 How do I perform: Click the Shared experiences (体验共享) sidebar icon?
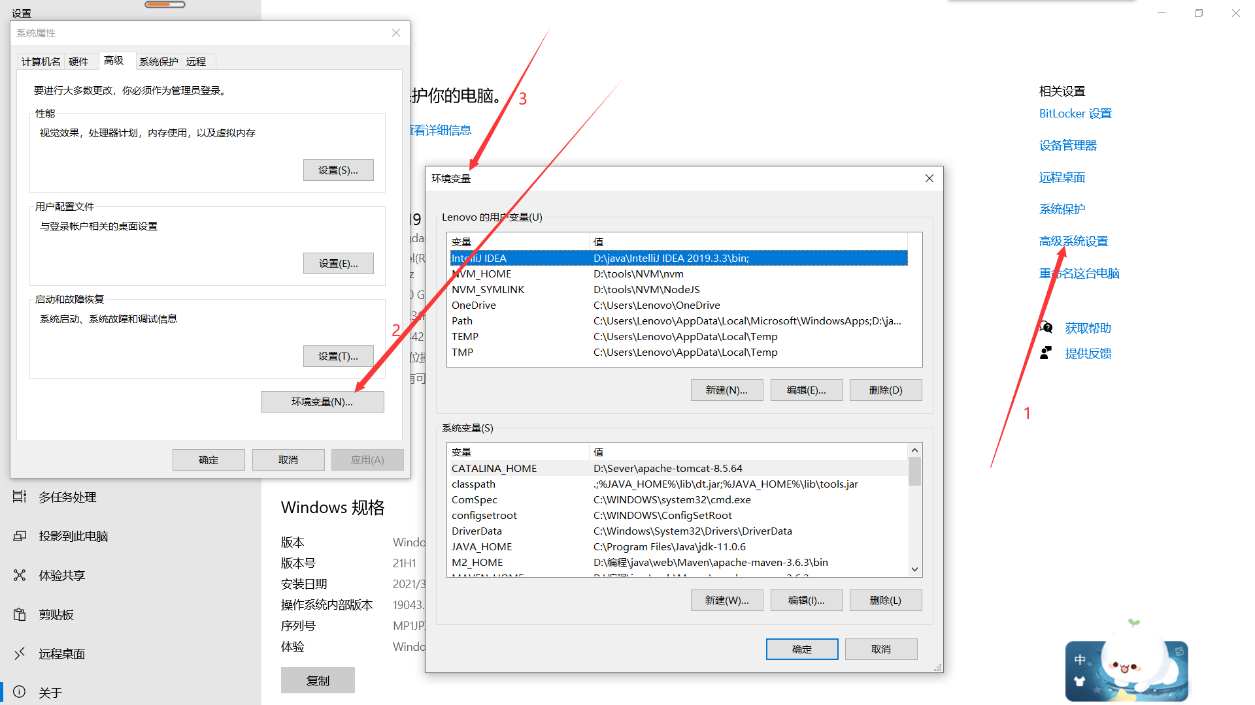pos(20,575)
